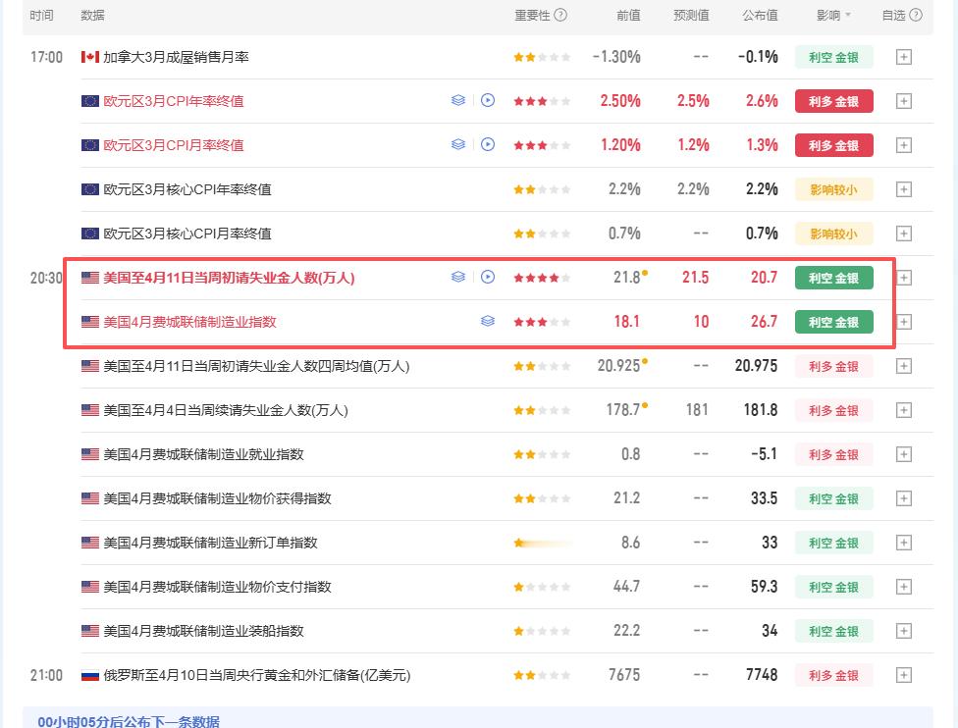This screenshot has height=728, width=958.
Task: Select the 重要性 column header text
Action: coord(532,16)
